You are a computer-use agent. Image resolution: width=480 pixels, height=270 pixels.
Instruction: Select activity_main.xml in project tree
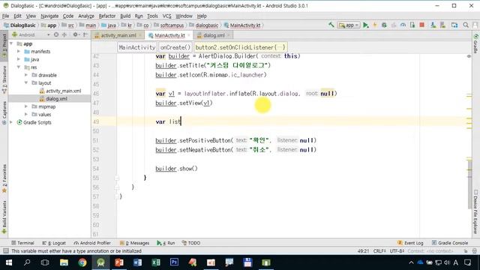(63, 91)
